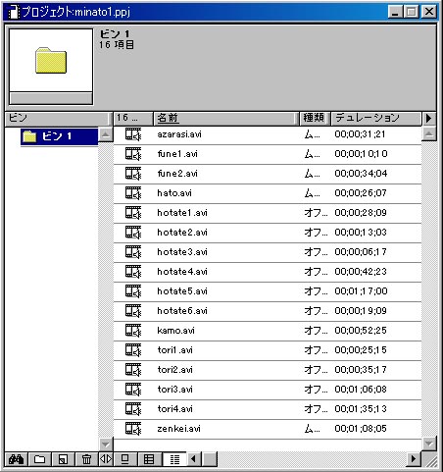443x472 pixels.
Task: Click the resize bin area arrows icon
Action: (106, 459)
